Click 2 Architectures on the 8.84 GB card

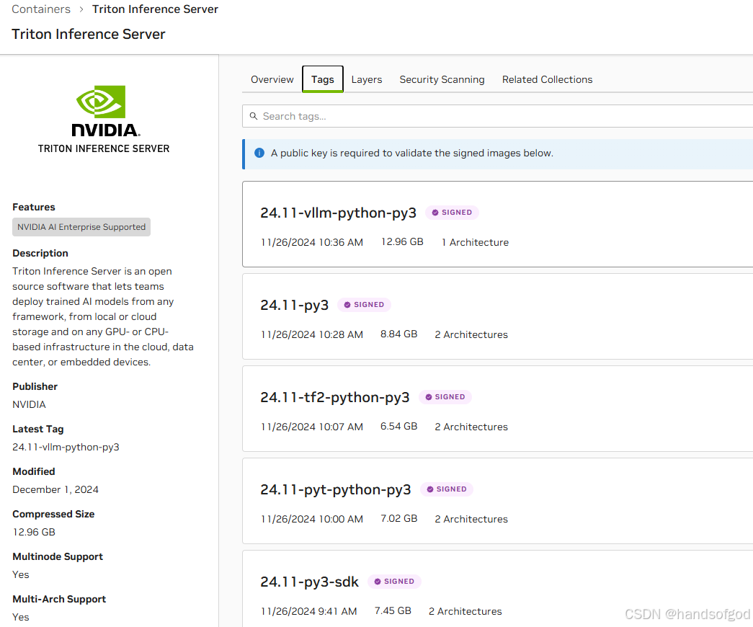click(471, 334)
